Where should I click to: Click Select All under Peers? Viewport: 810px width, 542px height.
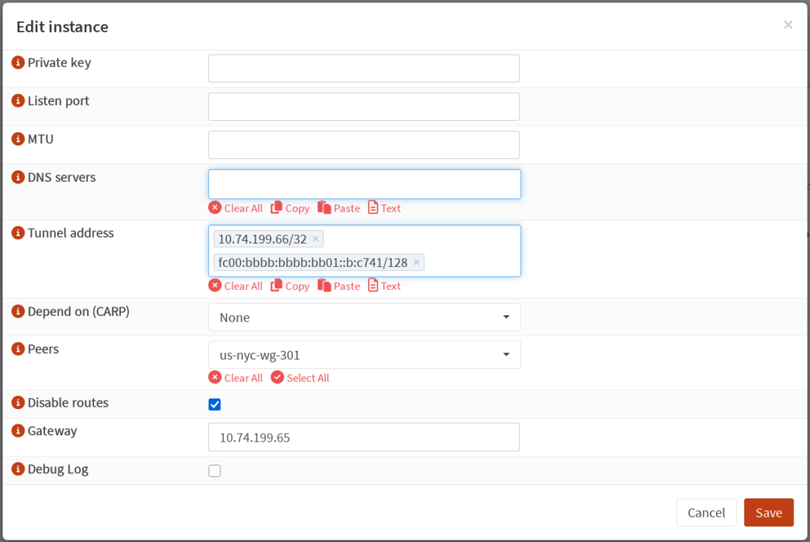[300, 378]
